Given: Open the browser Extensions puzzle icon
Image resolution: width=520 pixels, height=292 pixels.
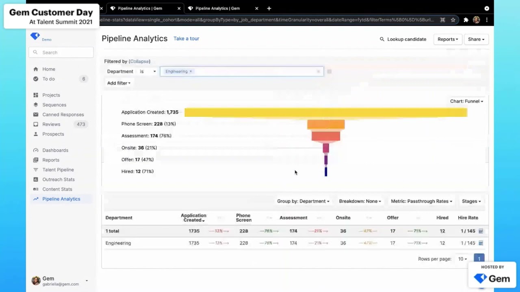Looking at the screenshot, I should (466, 20).
